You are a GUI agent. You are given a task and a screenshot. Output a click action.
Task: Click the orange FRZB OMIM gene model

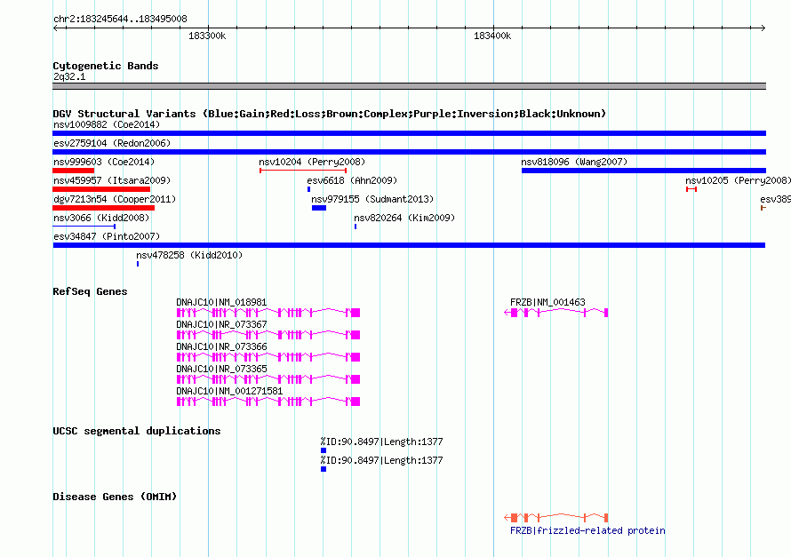coord(555,518)
